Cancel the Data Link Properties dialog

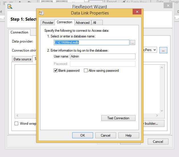point(106,135)
